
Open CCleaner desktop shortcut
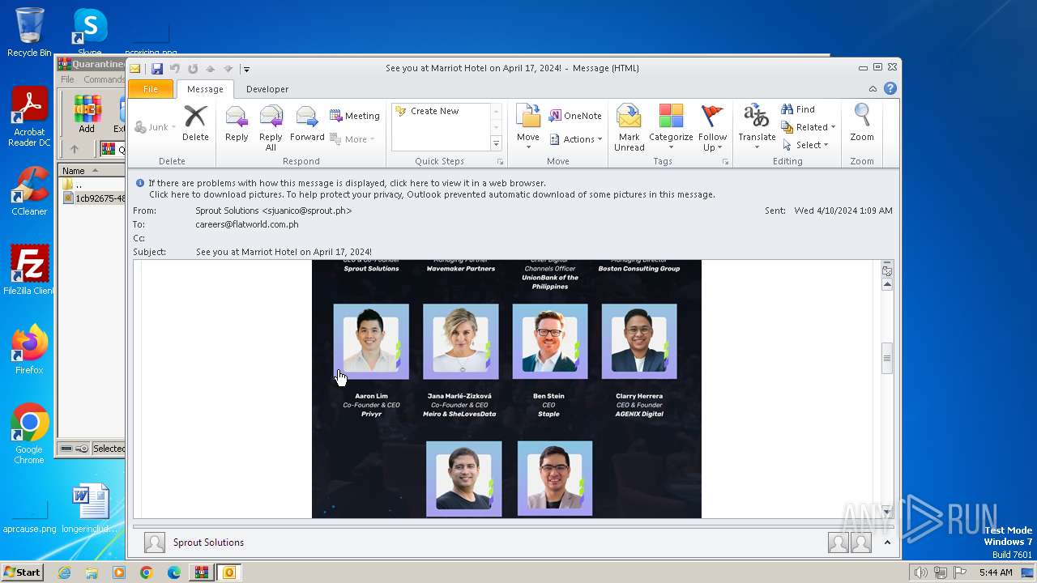coord(29,191)
